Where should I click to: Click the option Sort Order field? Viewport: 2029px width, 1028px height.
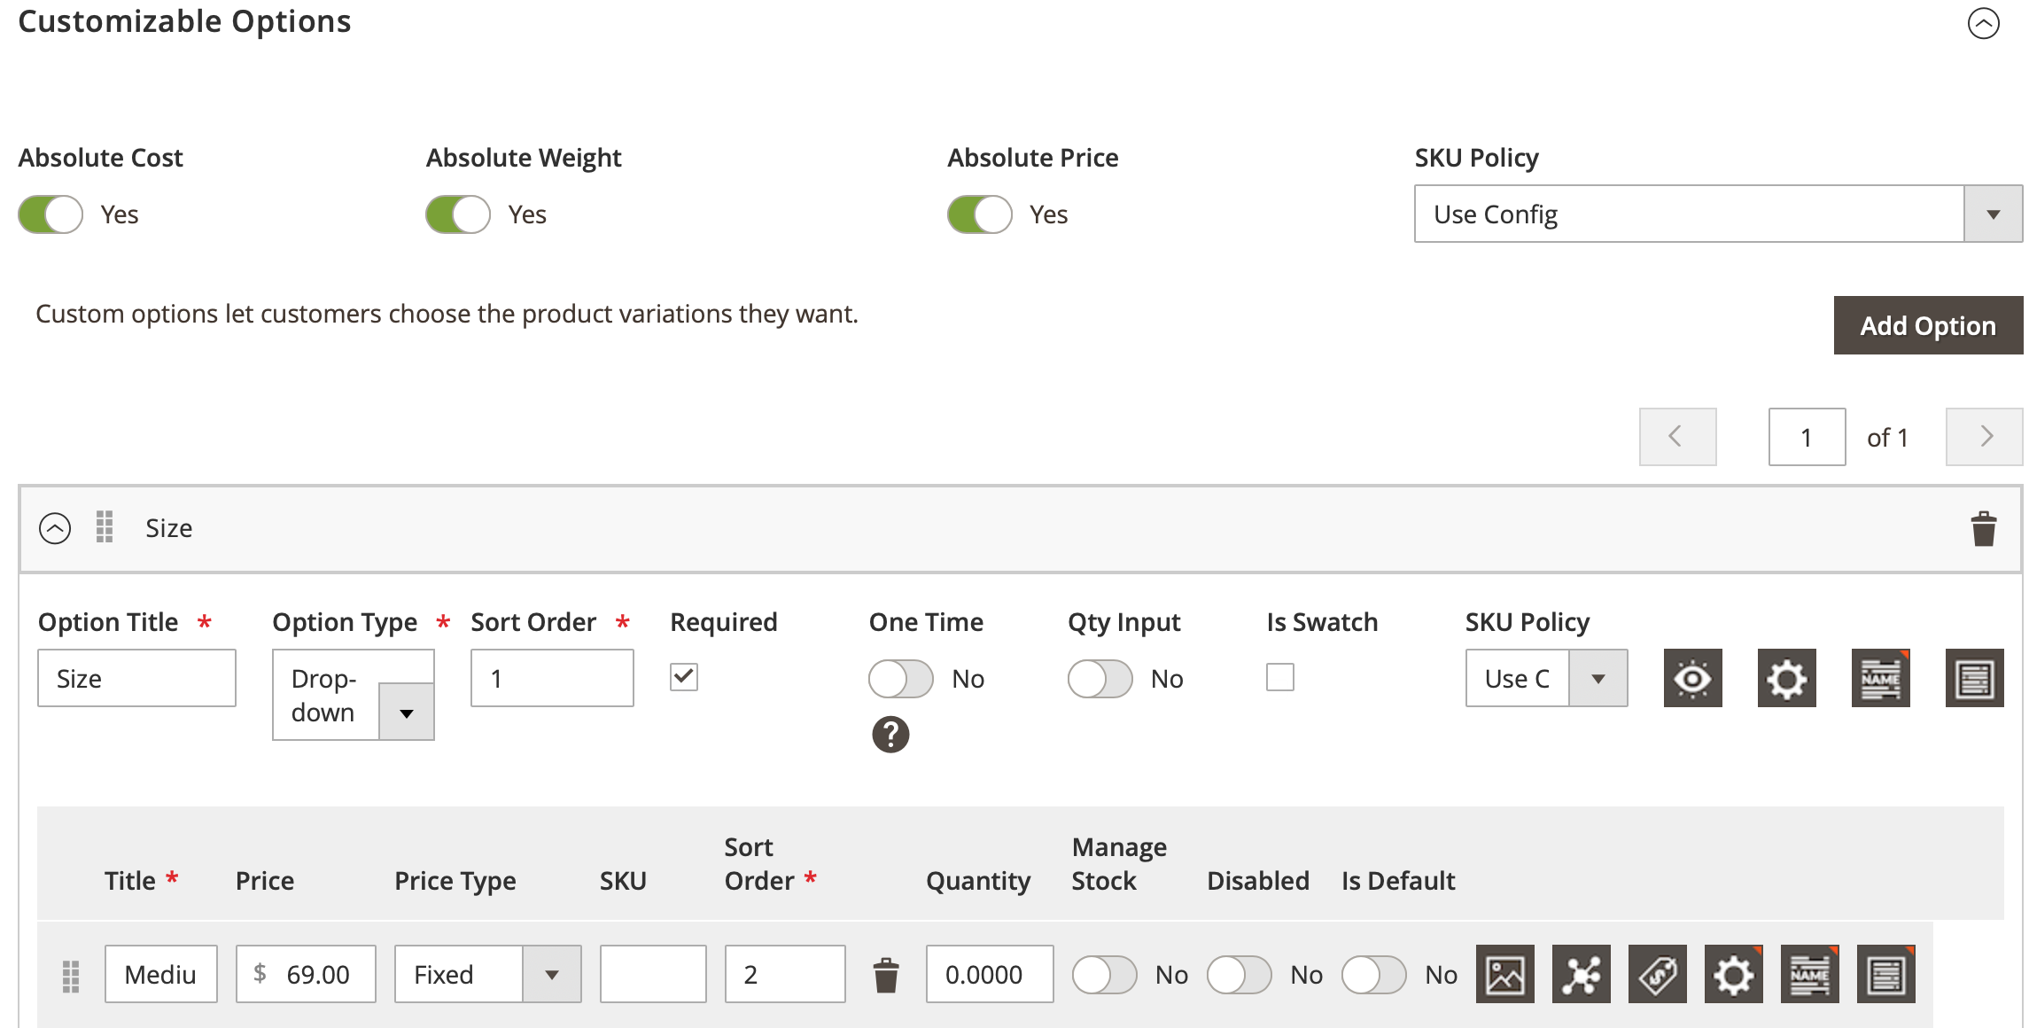pyautogui.click(x=552, y=678)
